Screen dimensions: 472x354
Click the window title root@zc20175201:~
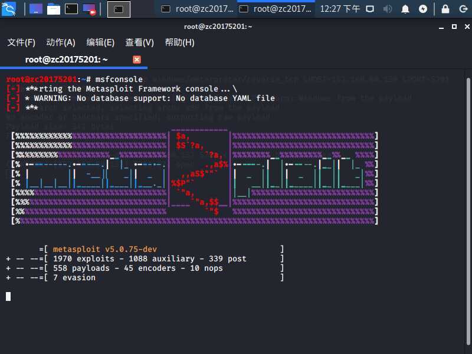click(x=218, y=27)
